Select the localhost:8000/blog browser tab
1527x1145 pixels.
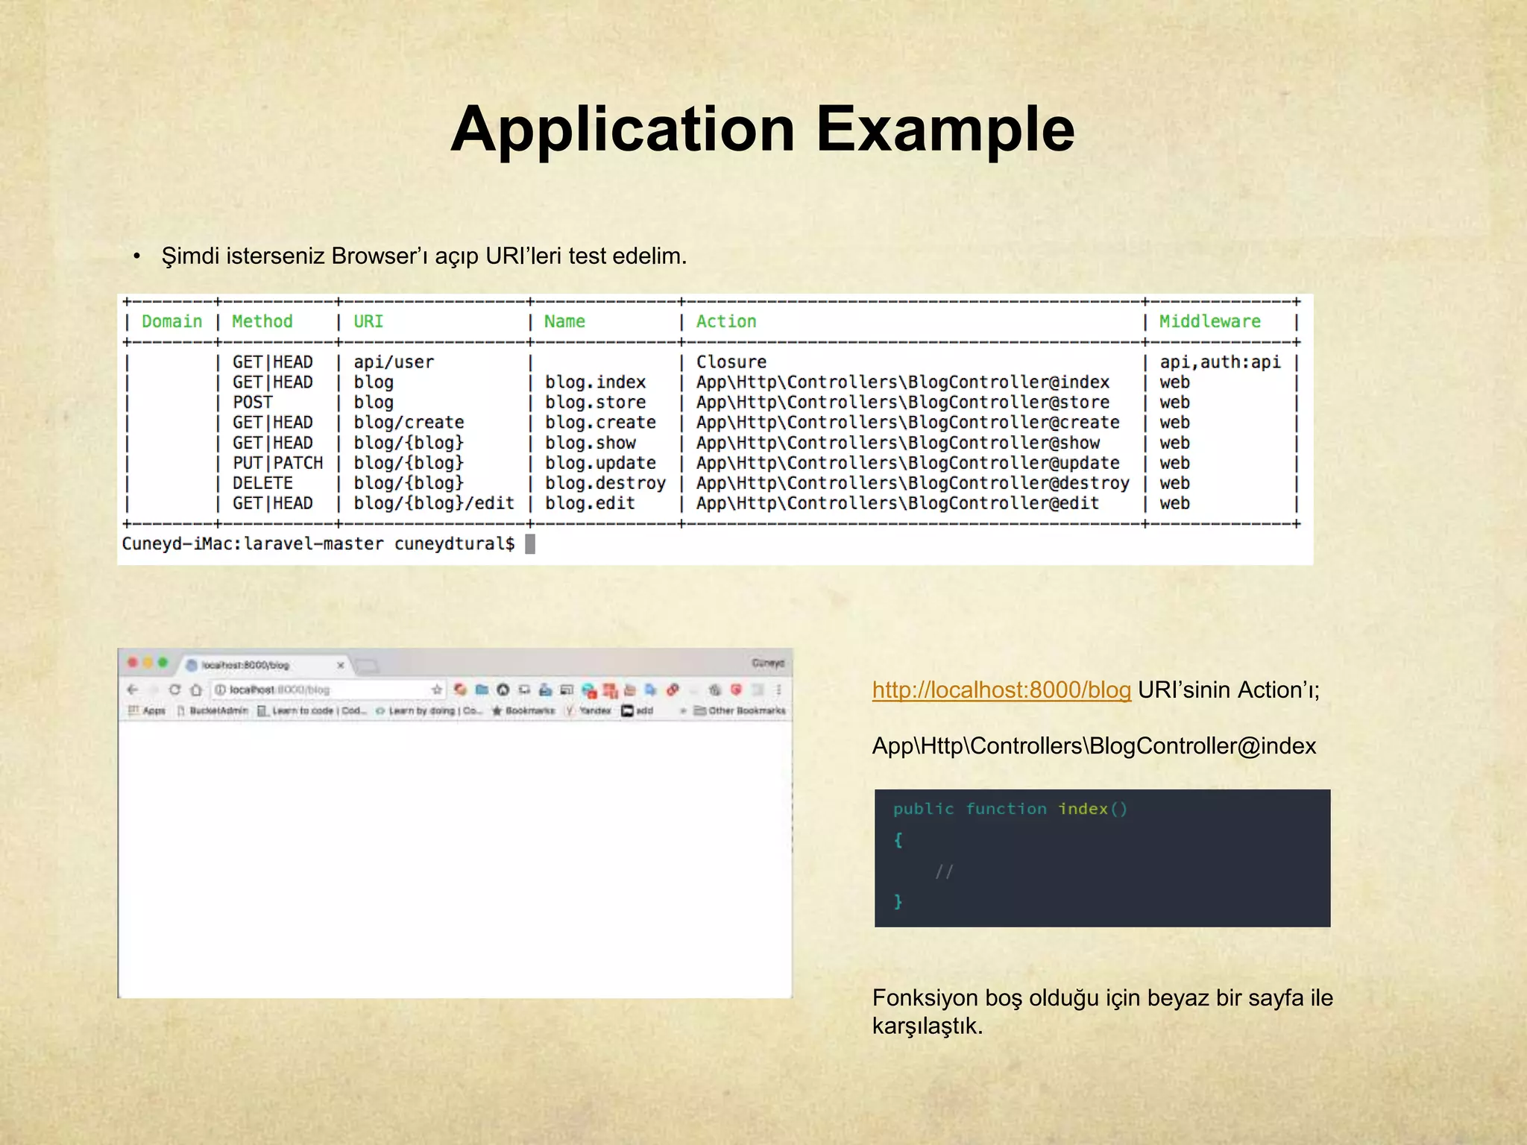tap(265, 664)
